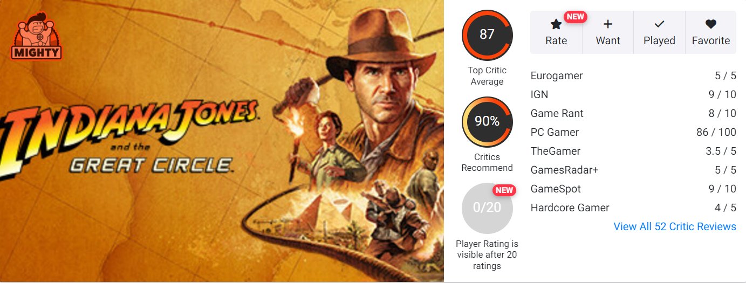
Task: Open TheGamer review row
Action: 633,151
